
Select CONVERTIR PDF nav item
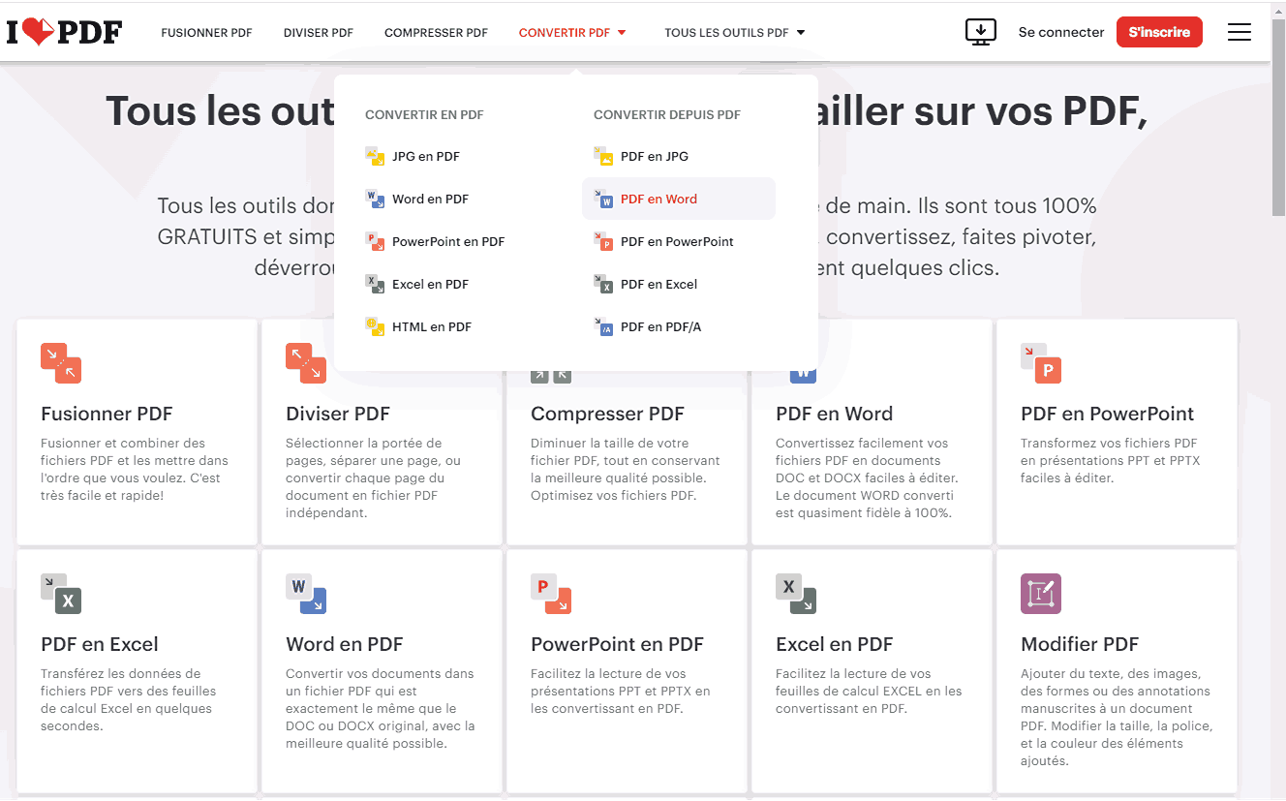click(x=565, y=33)
